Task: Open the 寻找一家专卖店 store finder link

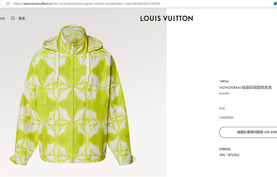Action: 229,155
